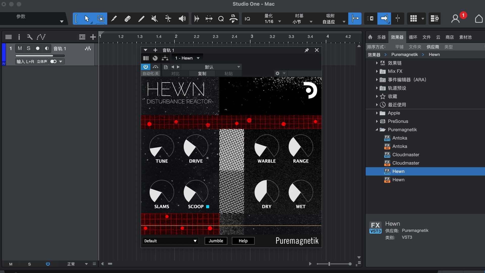485x273 pixels.
Task: Click the Jumble button
Action: coord(216,241)
